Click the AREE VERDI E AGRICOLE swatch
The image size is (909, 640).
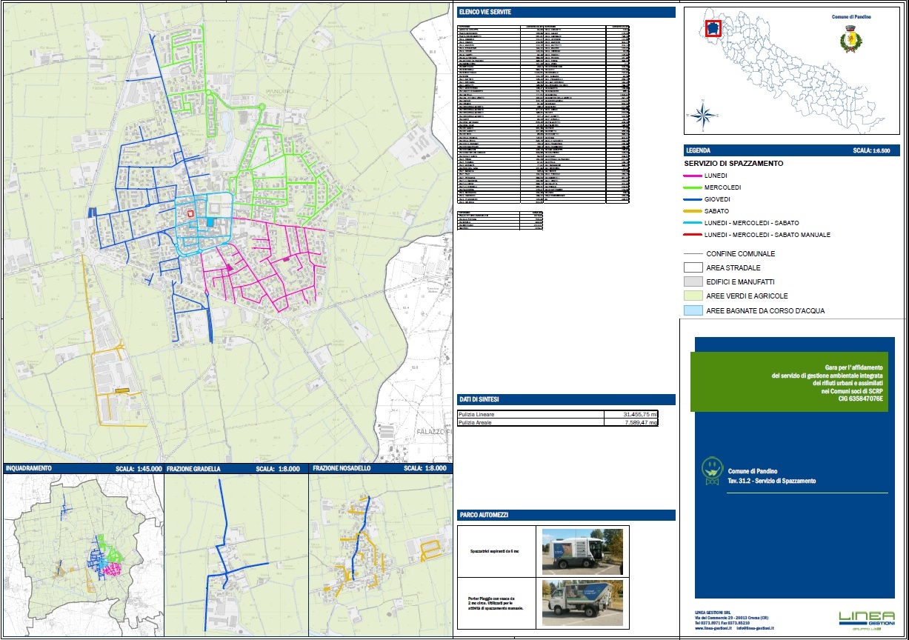(x=695, y=296)
